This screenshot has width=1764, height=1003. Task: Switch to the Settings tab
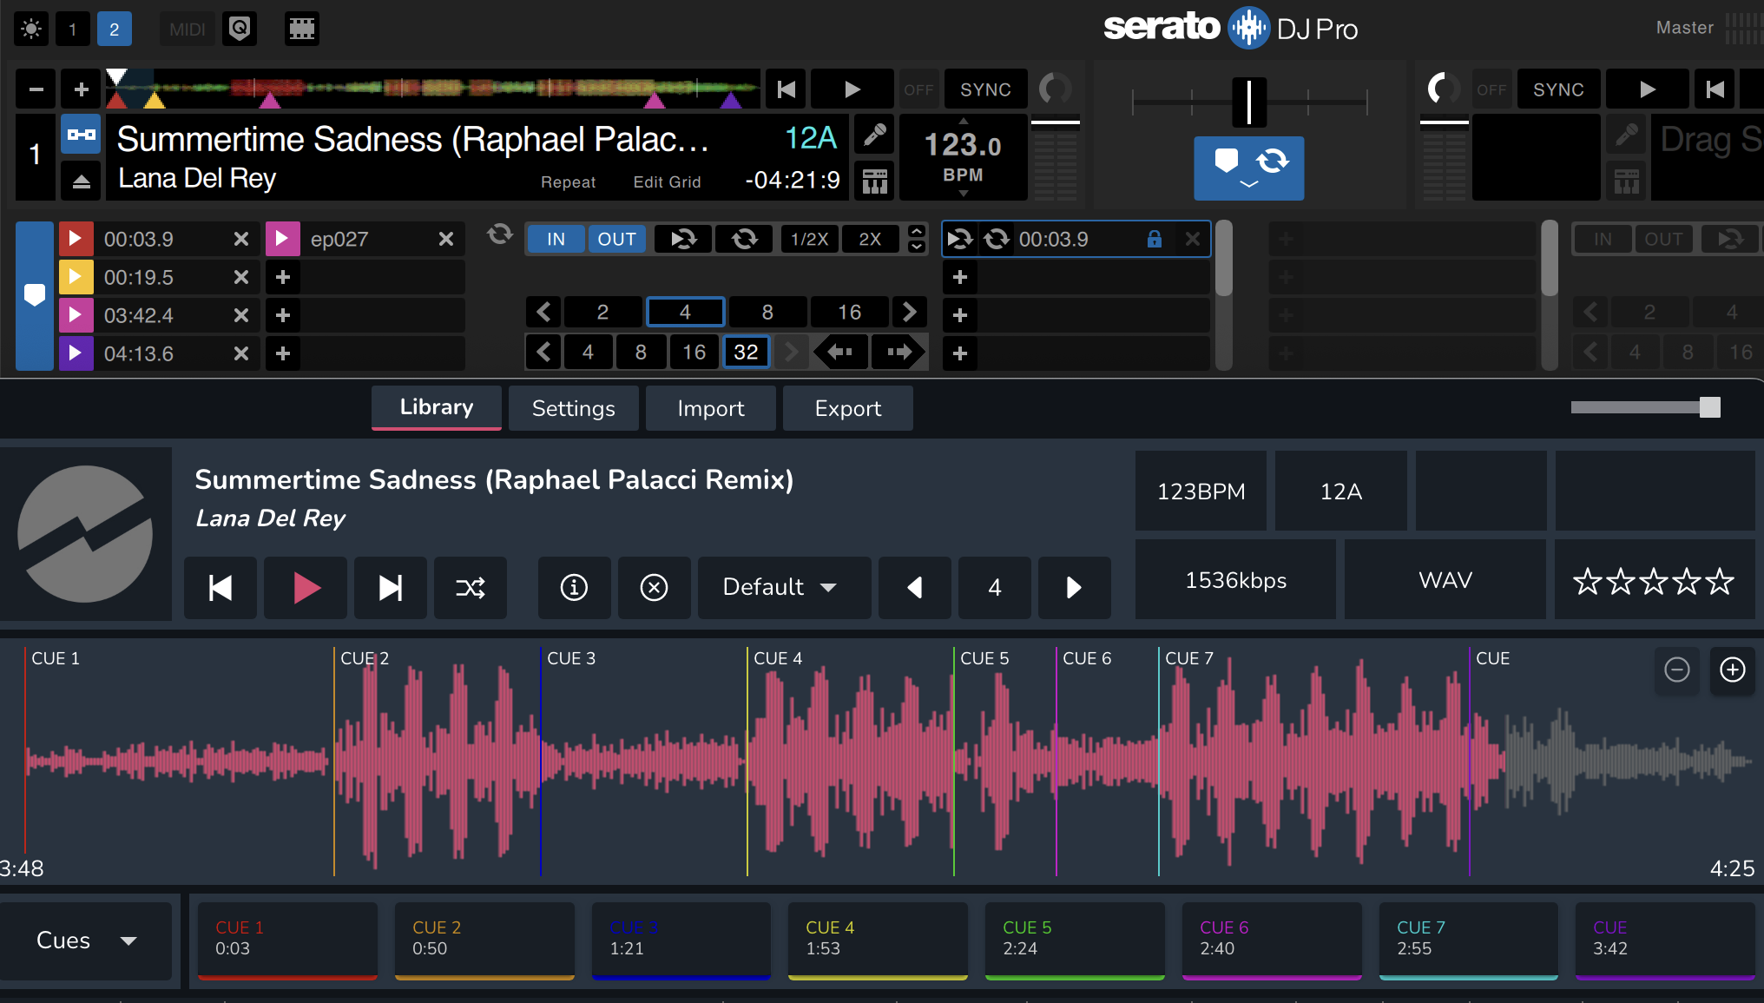pyautogui.click(x=573, y=408)
